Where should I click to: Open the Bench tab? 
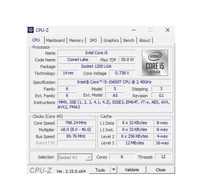(129, 40)
